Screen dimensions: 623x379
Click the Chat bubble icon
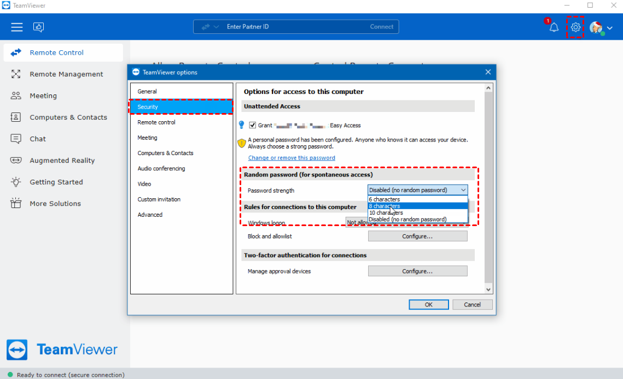(x=16, y=139)
